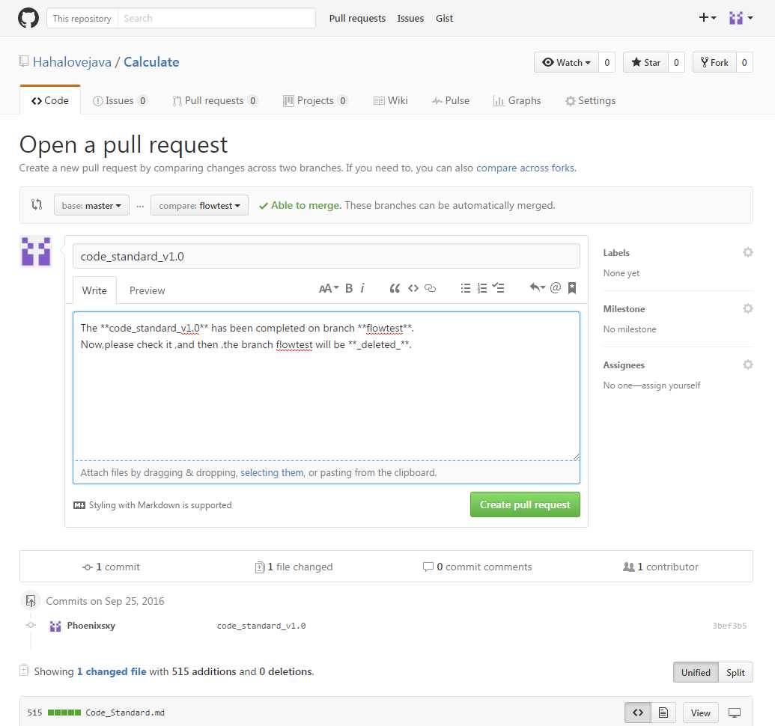Apply bold formatting with the B icon
Viewport: 775px width, 726px height.
coord(349,288)
